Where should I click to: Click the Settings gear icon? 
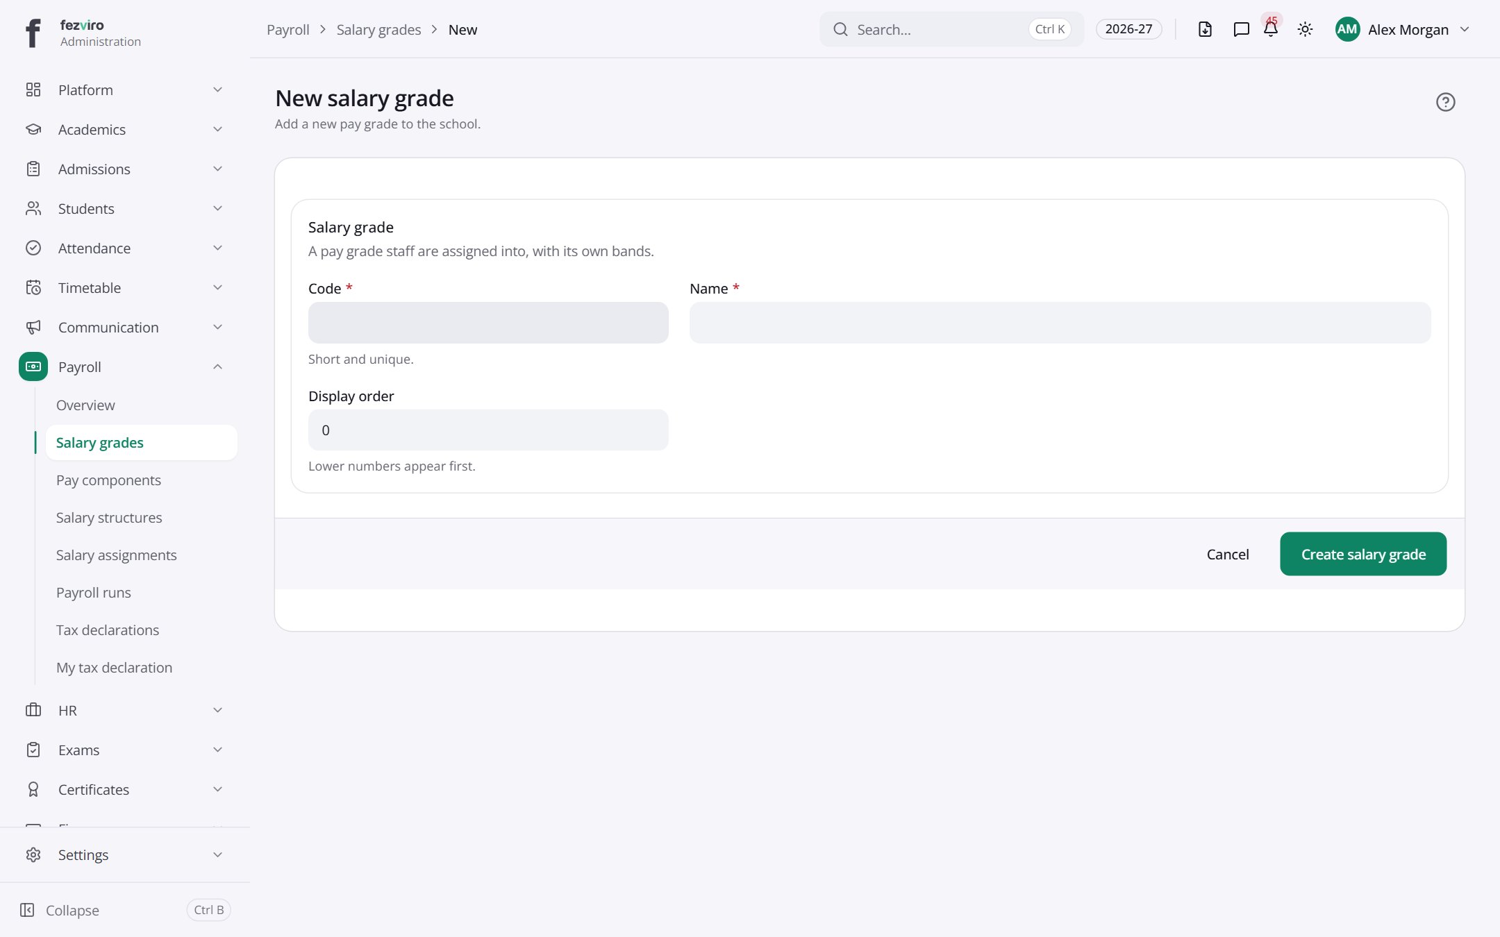coord(33,854)
